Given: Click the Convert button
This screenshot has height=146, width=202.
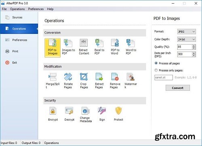Looking at the screenshot, I should [178, 88].
